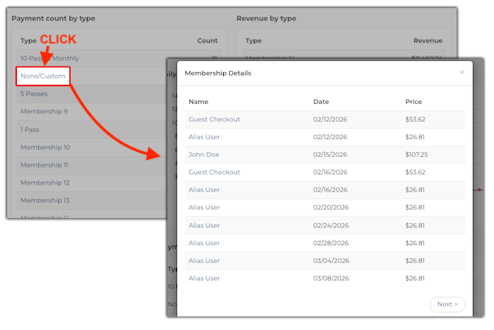This screenshot has width=494, height=330.
Task: Select None/Custom payment type
Action: tap(44, 76)
